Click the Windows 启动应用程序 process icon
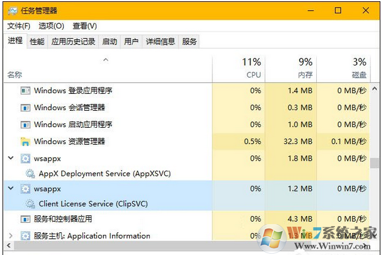This screenshot has width=381, height=255. (26, 125)
